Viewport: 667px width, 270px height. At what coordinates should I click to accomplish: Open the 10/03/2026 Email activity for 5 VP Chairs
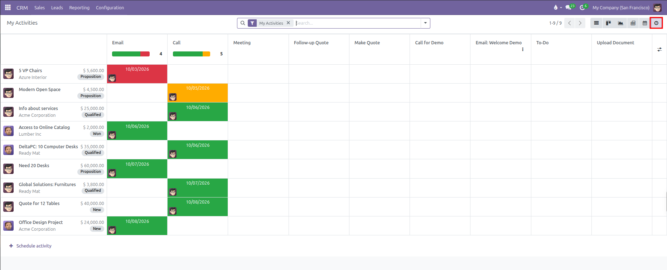[x=137, y=74]
